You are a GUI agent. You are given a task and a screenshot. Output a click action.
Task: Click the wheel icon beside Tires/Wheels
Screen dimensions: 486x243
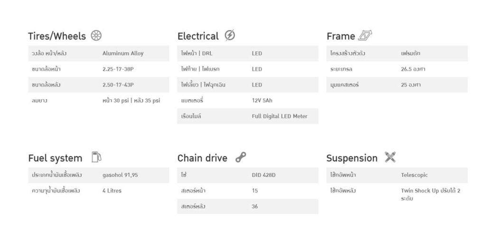pyautogui.click(x=96, y=35)
